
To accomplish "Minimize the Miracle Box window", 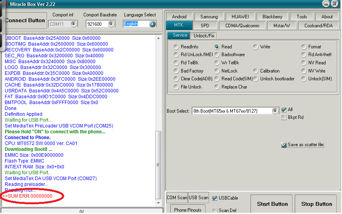I will [326, 4].
